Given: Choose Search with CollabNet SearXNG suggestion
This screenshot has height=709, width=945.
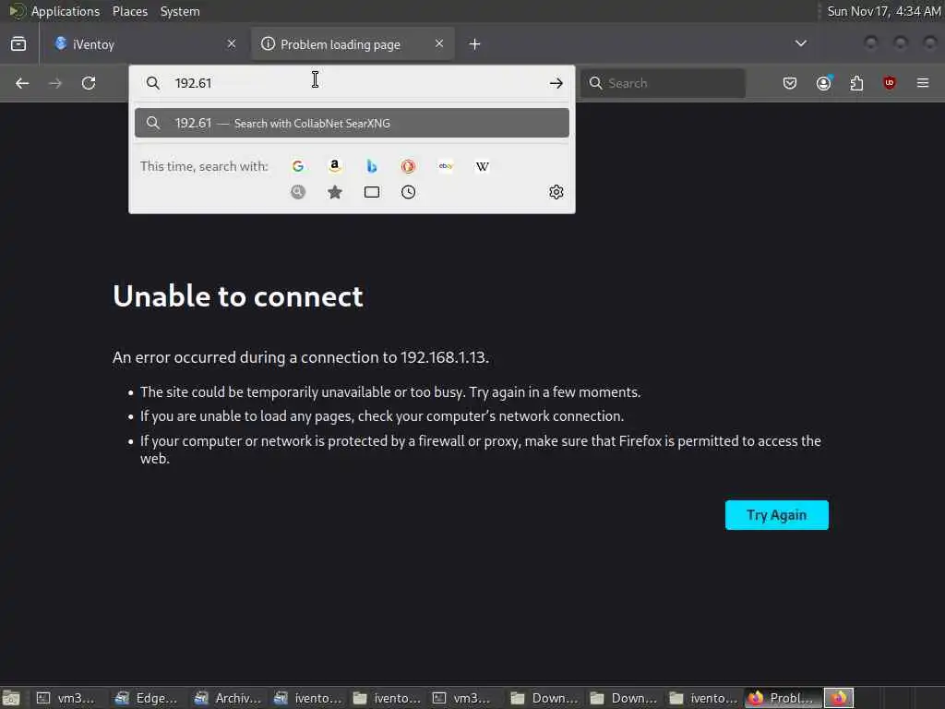Looking at the screenshot, I should pyautogui.click(x=352, y=123).
